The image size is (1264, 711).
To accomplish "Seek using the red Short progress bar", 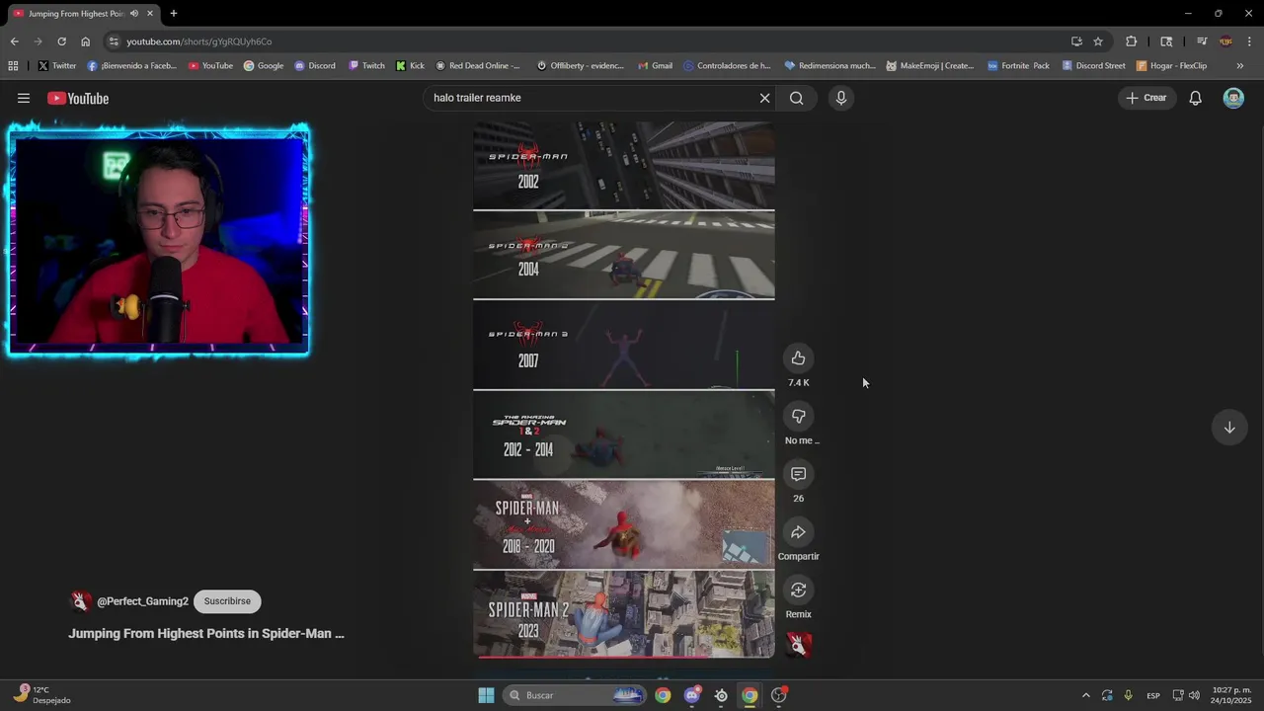I will 624,656.
